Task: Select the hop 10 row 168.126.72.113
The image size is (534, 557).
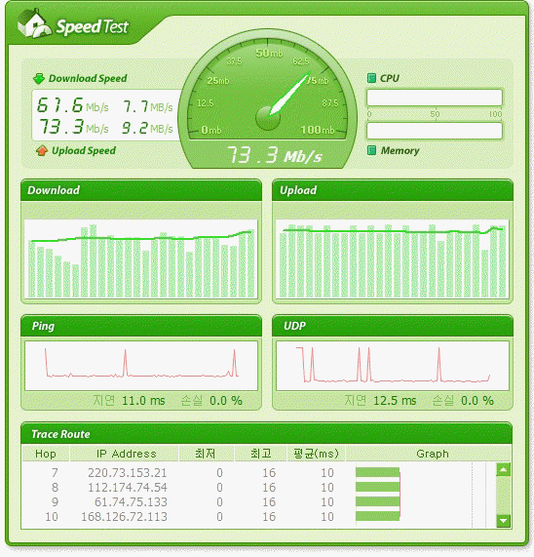Action: point(258,516)
